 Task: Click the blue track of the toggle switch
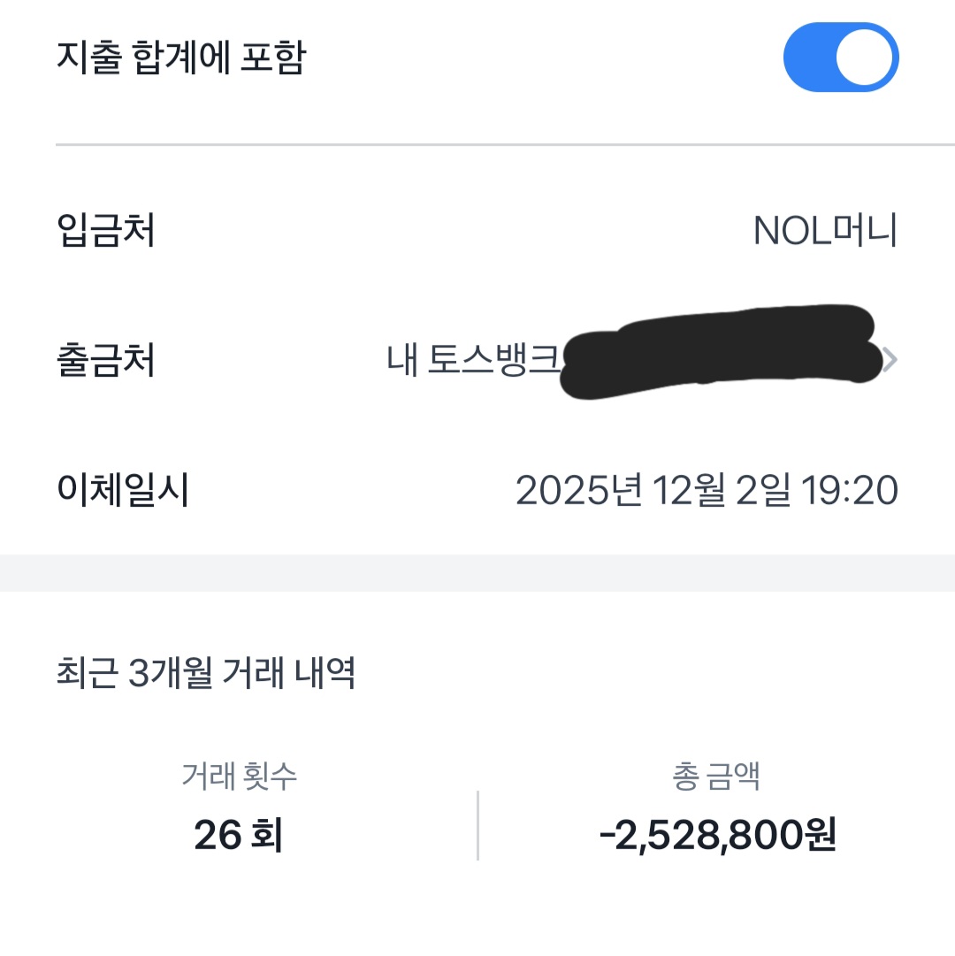(806, 57)
